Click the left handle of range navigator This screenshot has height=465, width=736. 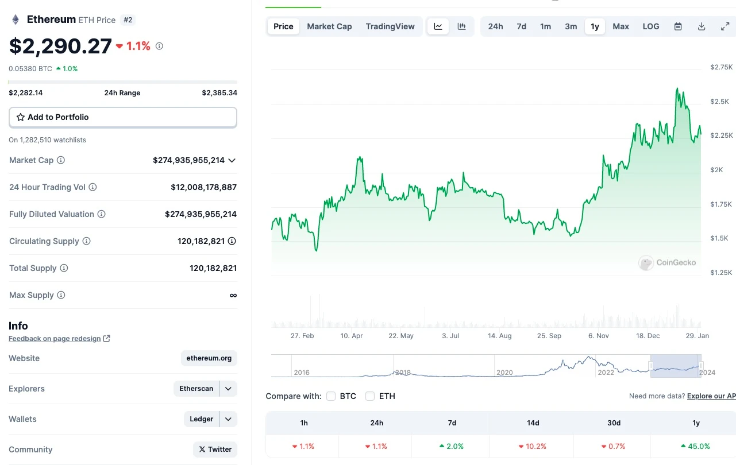click(651, 366)
